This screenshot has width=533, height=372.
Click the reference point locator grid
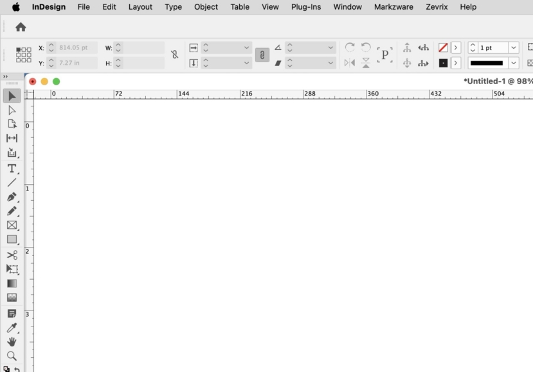coord(23,55)
